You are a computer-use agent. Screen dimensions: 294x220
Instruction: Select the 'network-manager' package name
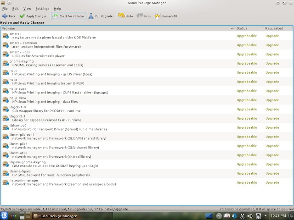click(24, 180)
